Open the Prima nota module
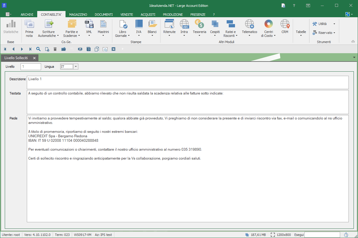The image size is (358, 238). 29,29
